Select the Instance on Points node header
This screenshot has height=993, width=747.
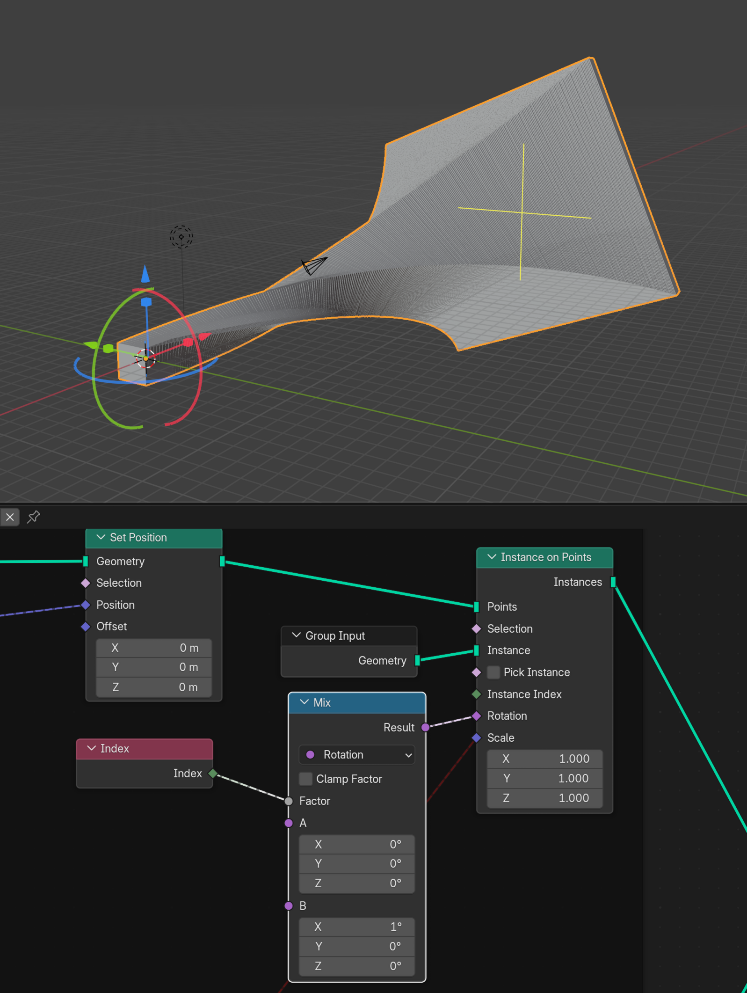(544, 557)
